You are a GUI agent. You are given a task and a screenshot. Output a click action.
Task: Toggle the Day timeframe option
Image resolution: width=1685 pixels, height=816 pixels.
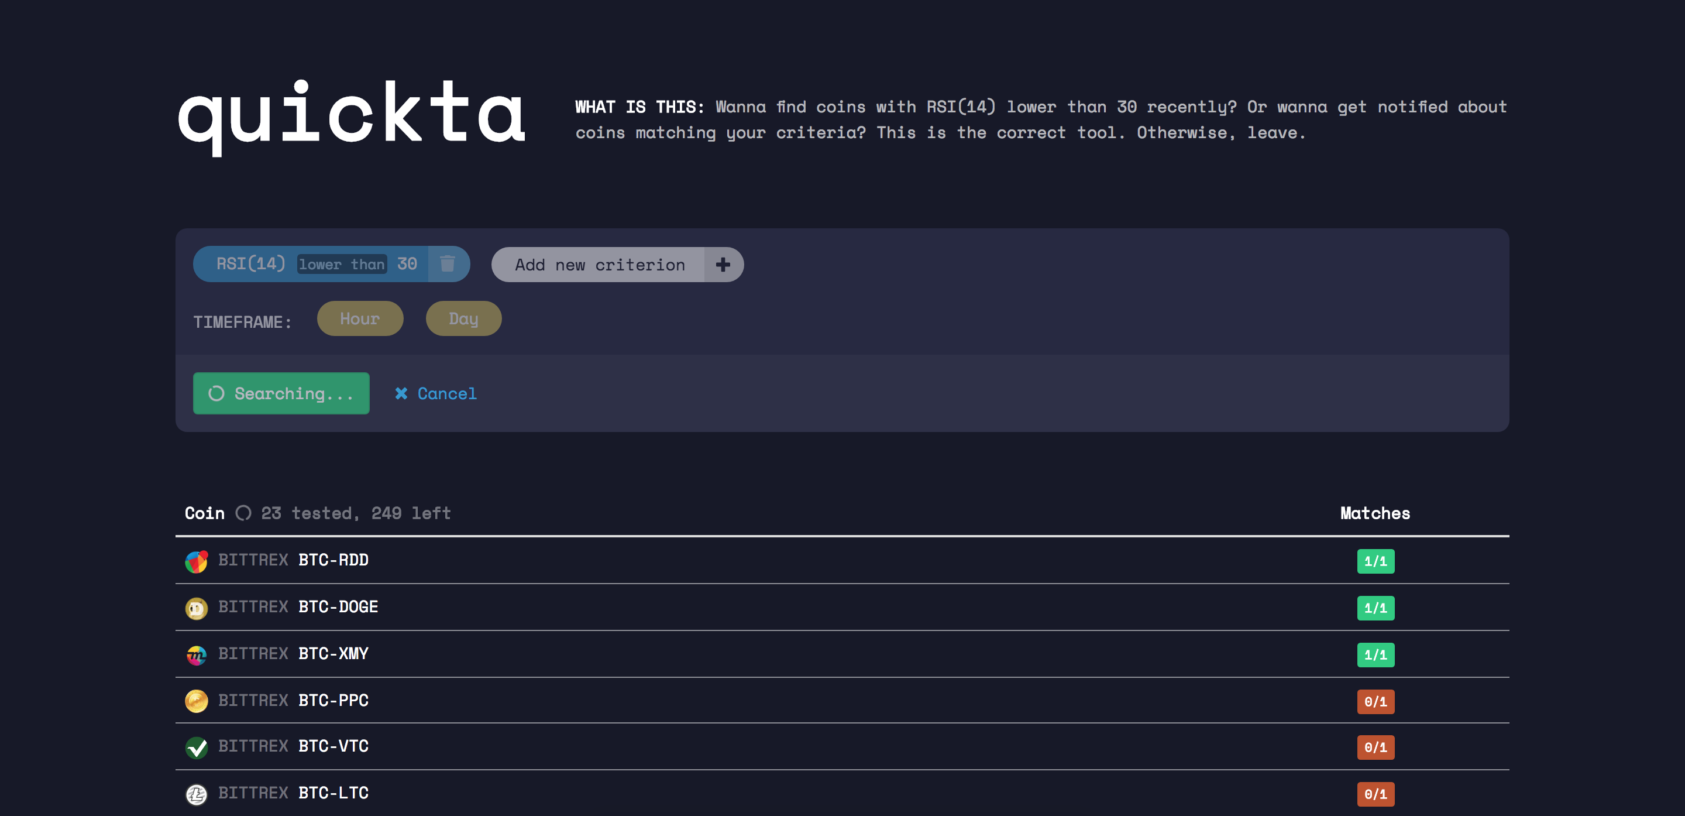point(463,318)
